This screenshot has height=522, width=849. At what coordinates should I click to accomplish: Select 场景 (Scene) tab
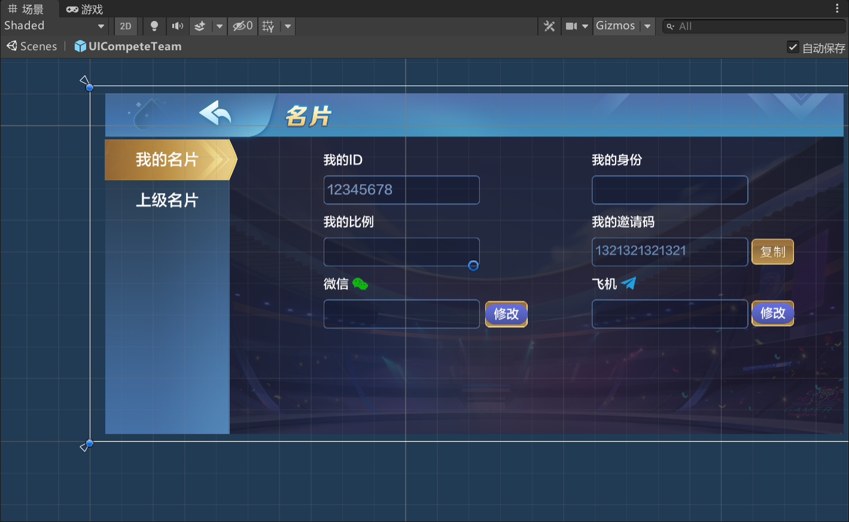[x=26, y=9]
